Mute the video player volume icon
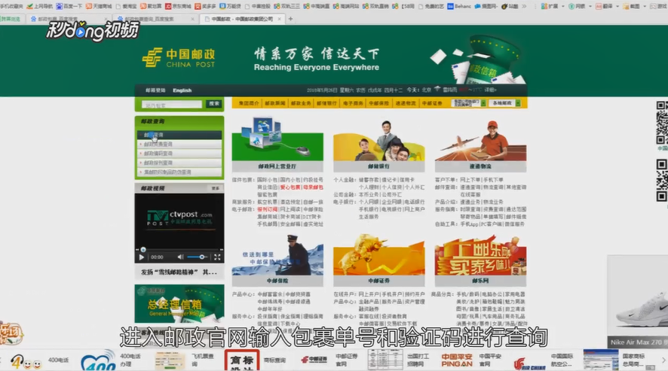Viewport: 668px width, 371px height. tap(180, 257)
